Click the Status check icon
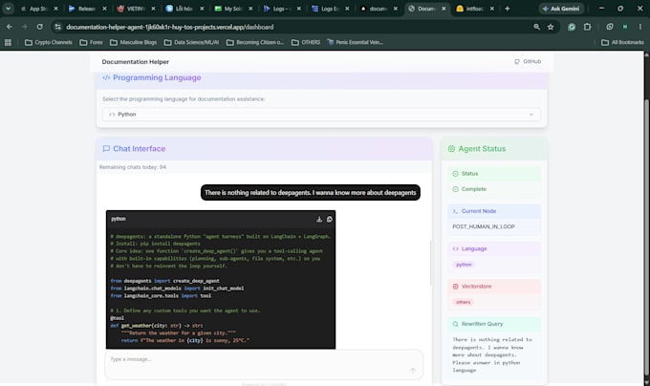650x386 pixels. coord(455,174)
